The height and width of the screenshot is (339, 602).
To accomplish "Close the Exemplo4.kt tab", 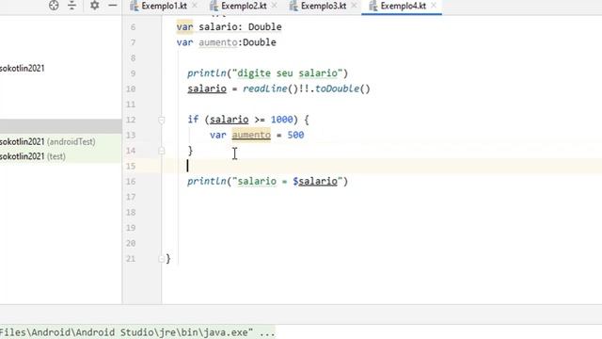I will coord(434,6).
